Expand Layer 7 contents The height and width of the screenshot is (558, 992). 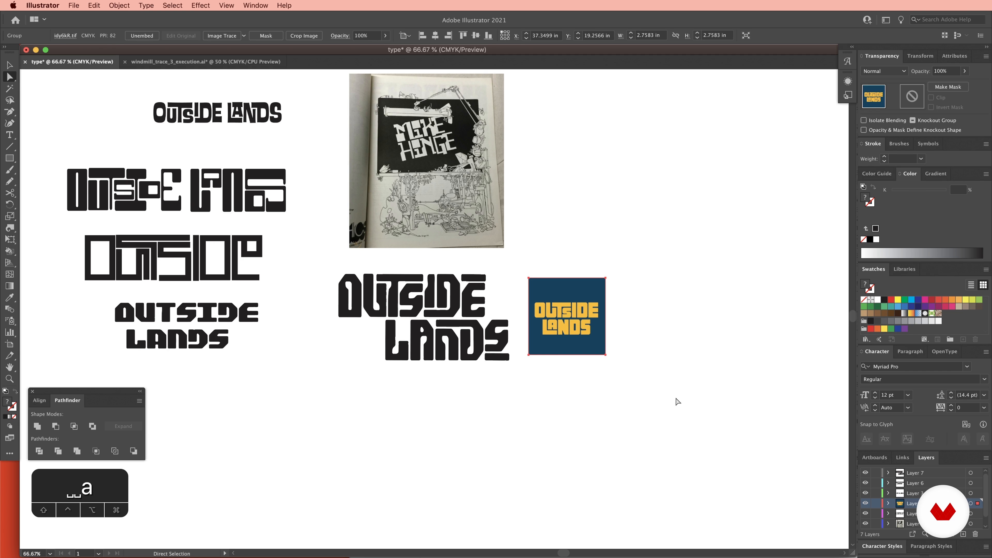pos(888,472)
